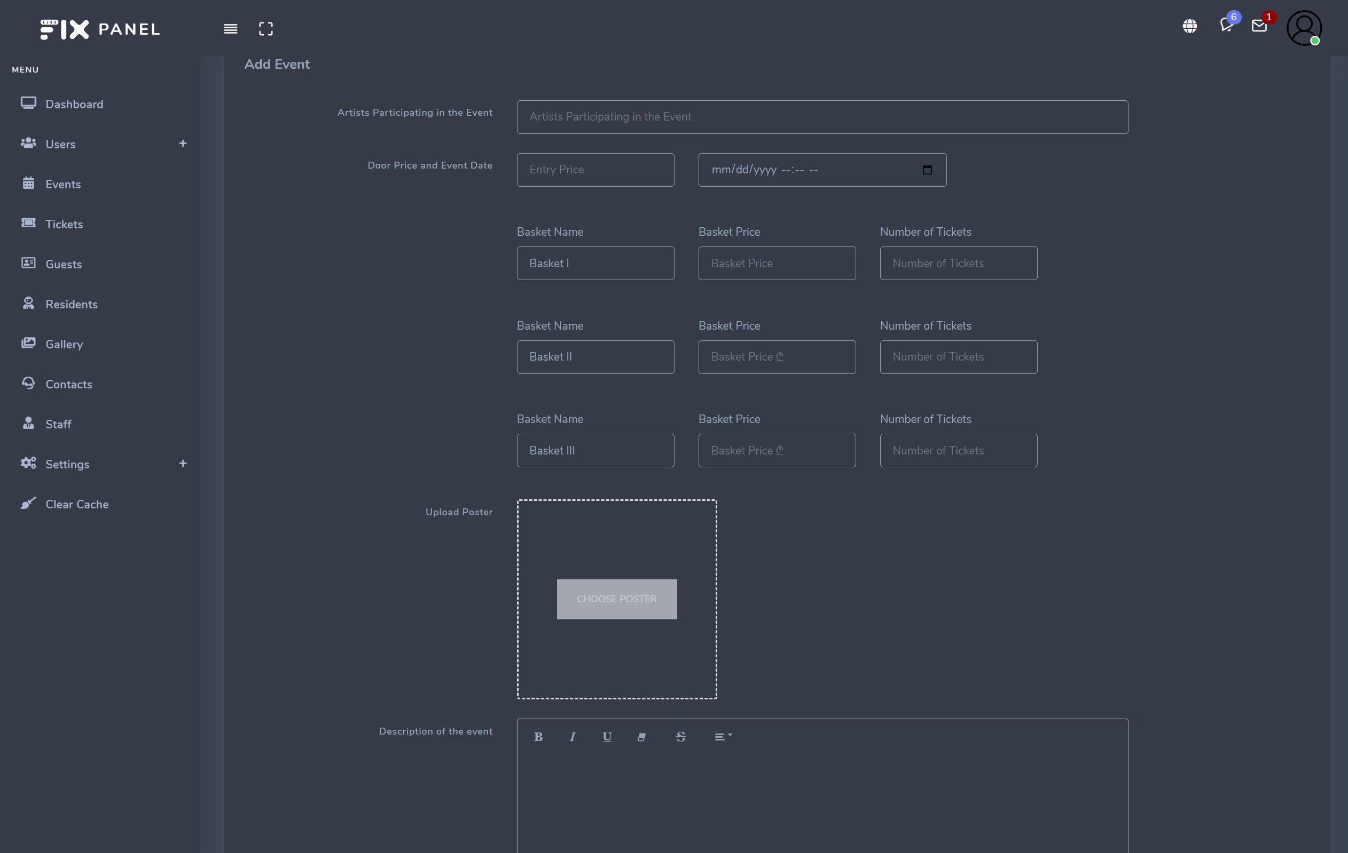The width and height of the screenshot is (1348, 853).
Task: Open the event date calendar picker
Action: pyautogui.click(x=927, y=170)
